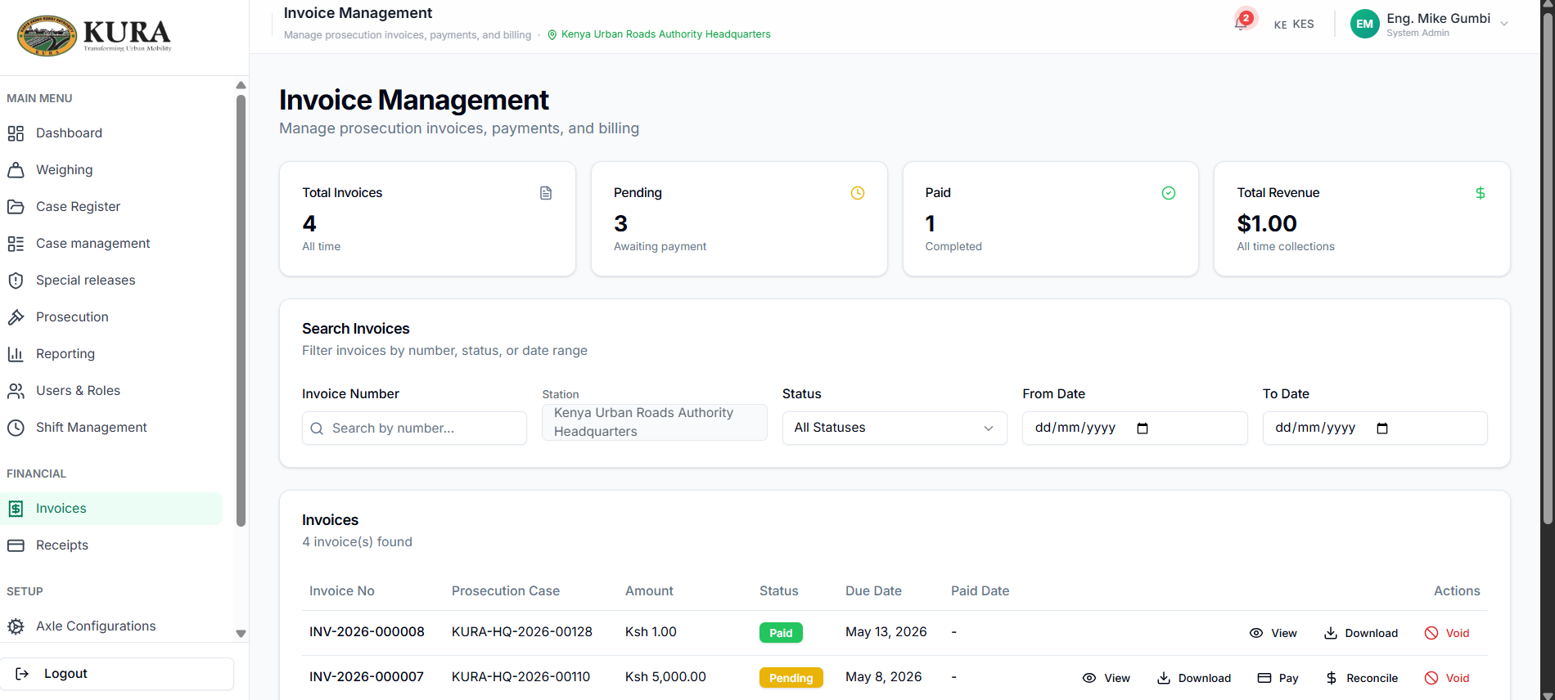Open the All Statuses dropdown
1555x700 pixels.
point(895,429)
